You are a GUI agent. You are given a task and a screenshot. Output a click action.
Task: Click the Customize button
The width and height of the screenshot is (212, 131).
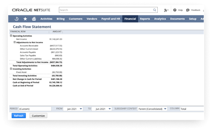click(39, 116)
